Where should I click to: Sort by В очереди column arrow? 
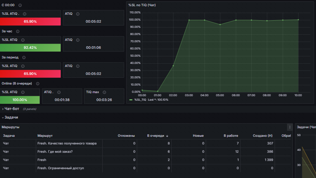(x=167, y=136)
